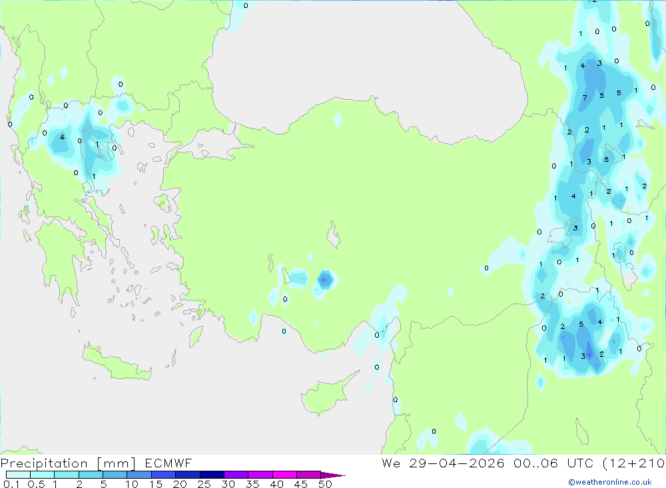Click the date 'We 29-04-2026'
Viewport: 666px width, 488px height.
click(x=443, y=463)
